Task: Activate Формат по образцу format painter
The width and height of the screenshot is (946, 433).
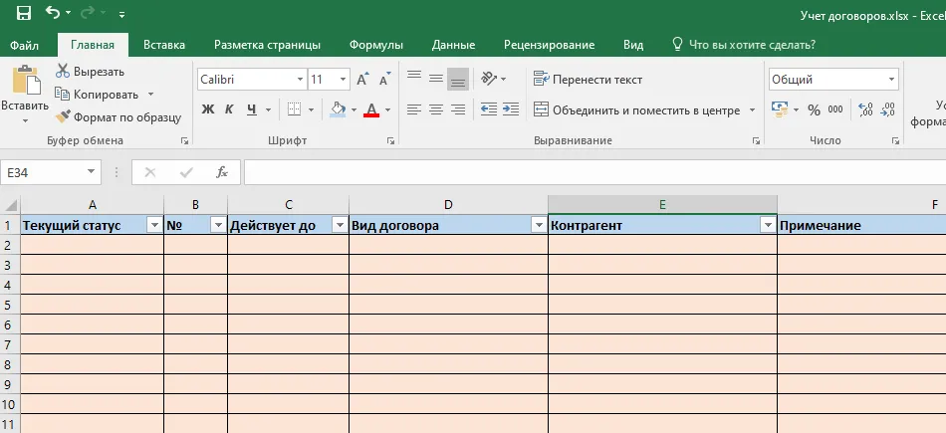Action: [118, 117]
